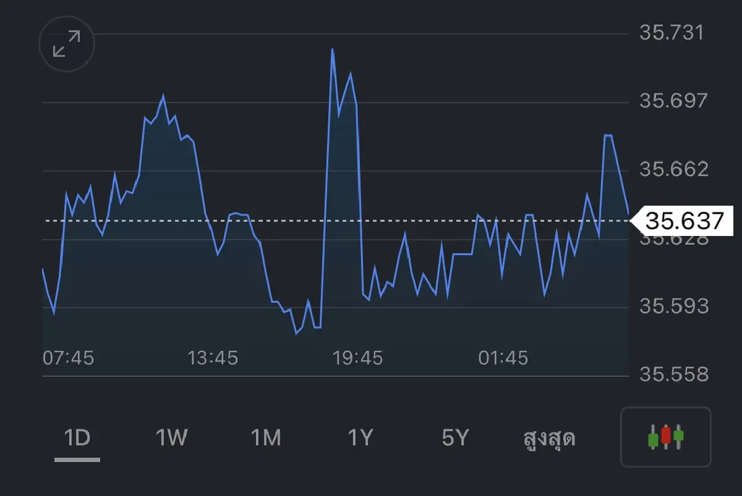The image size is (742, 496).
Task: Click the 19:45 time axis label
Action: pyautogui.click(x=357, y=358)
